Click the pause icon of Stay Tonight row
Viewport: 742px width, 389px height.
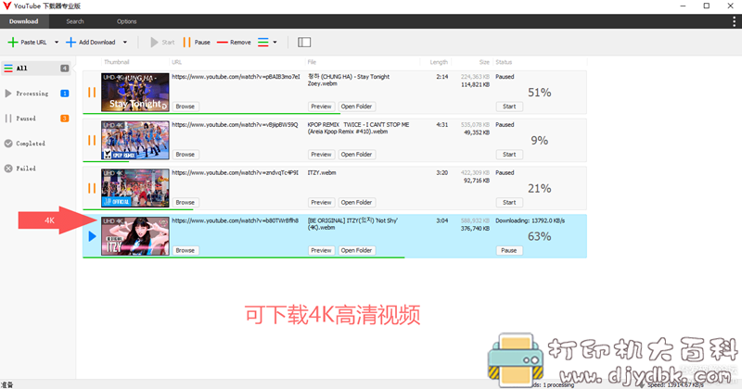[x=92, y=93]
